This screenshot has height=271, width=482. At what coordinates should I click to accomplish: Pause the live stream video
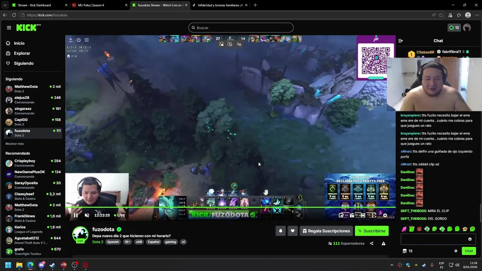click(x=76, y=215)
